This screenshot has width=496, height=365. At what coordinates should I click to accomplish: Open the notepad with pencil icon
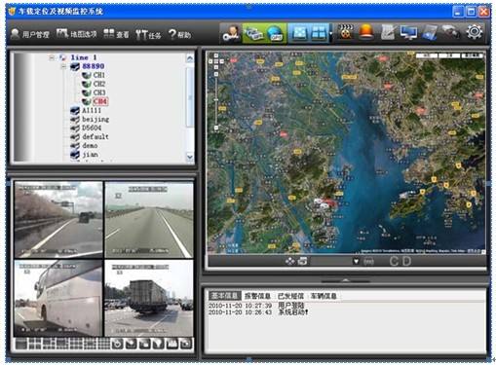pyautogui.click(x=388, y=33)
